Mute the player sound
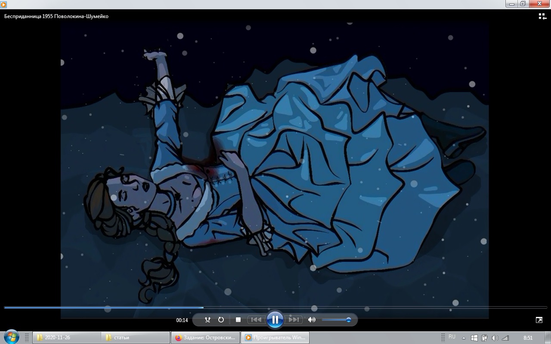This screenshot has width=551, height=344. pyautogui.click(x=312, y=320)
